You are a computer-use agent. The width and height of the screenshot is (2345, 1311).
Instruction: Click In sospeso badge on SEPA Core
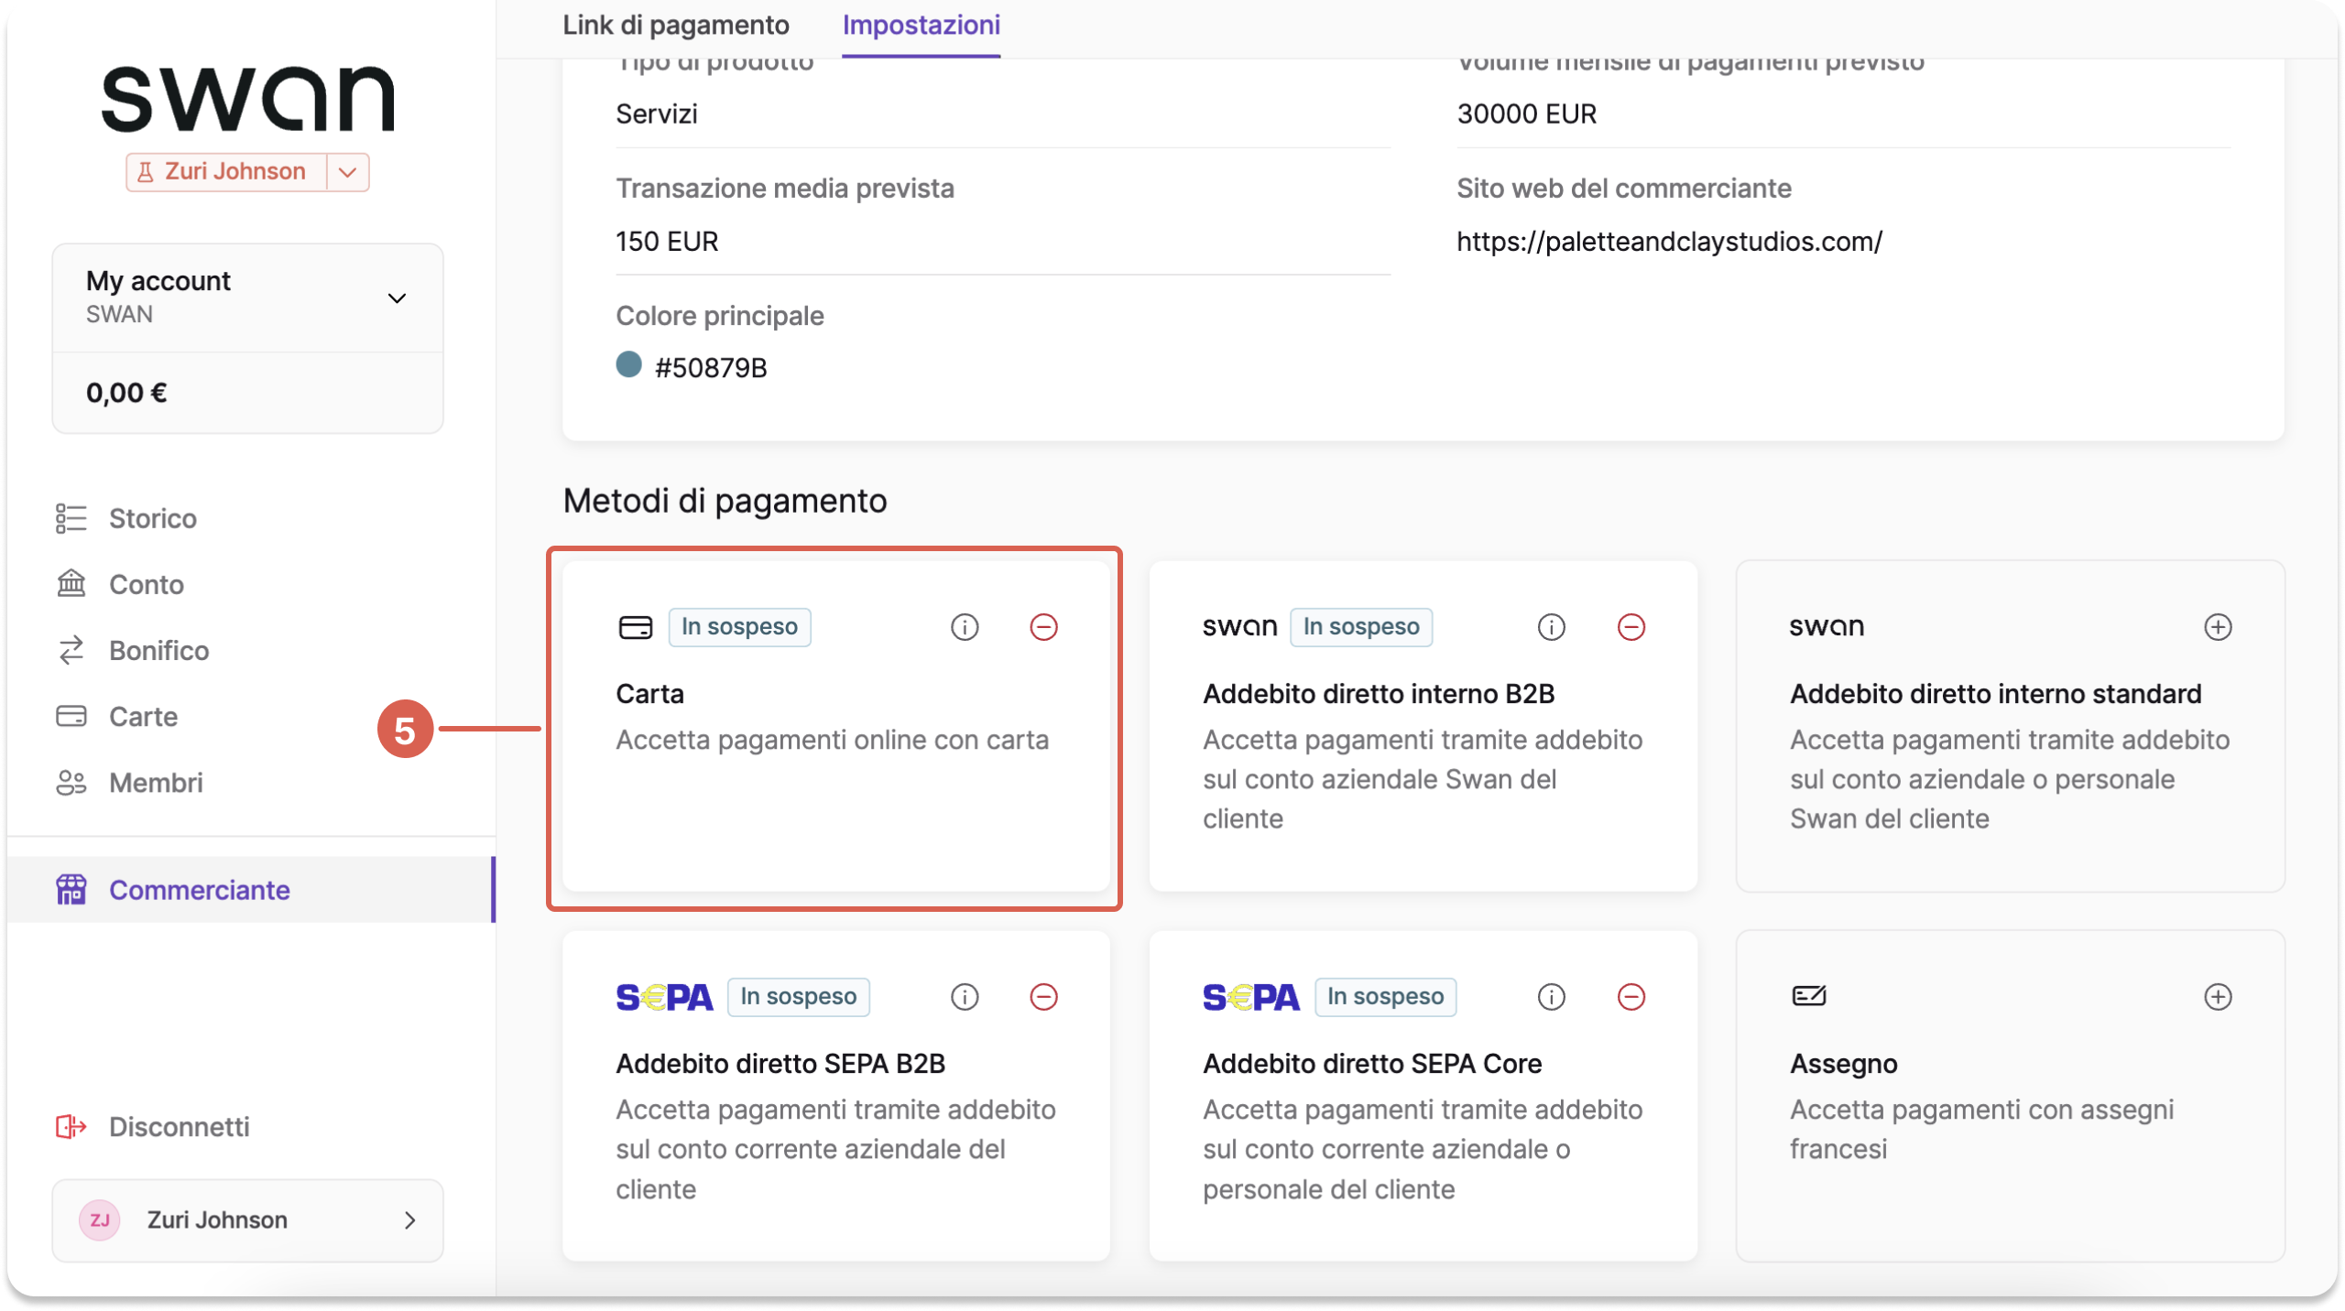[1385, 997]
